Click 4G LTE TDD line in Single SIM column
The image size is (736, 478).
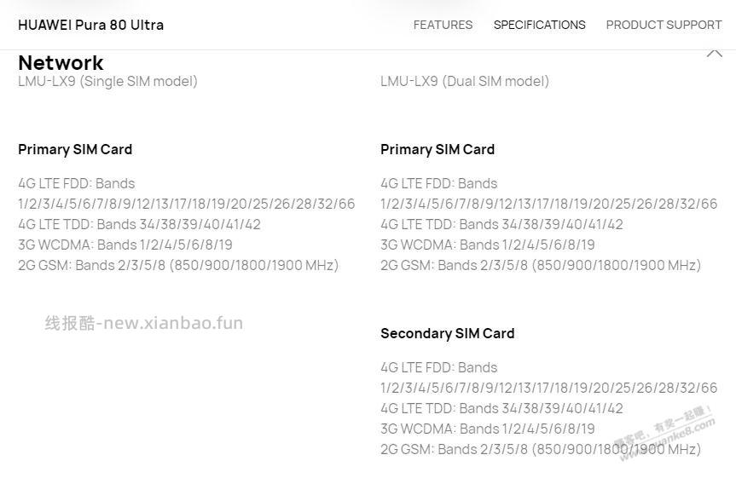[x=139, y=224]
